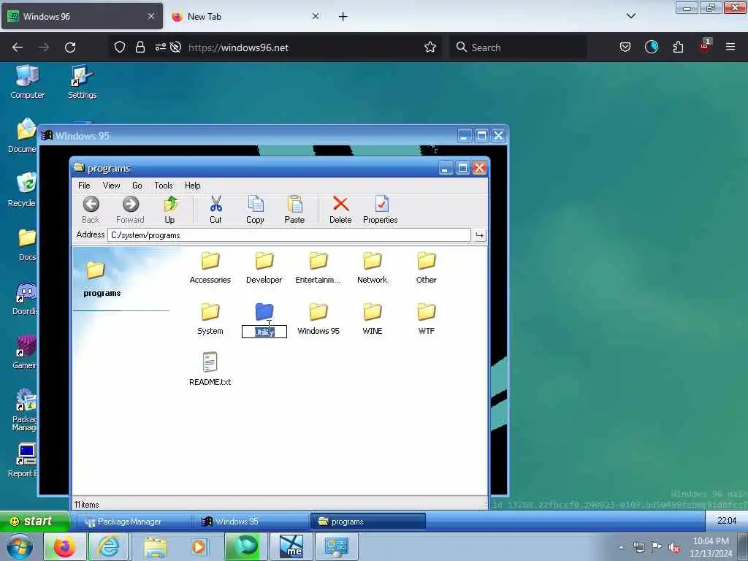Select the Other folder

[426, 267]
